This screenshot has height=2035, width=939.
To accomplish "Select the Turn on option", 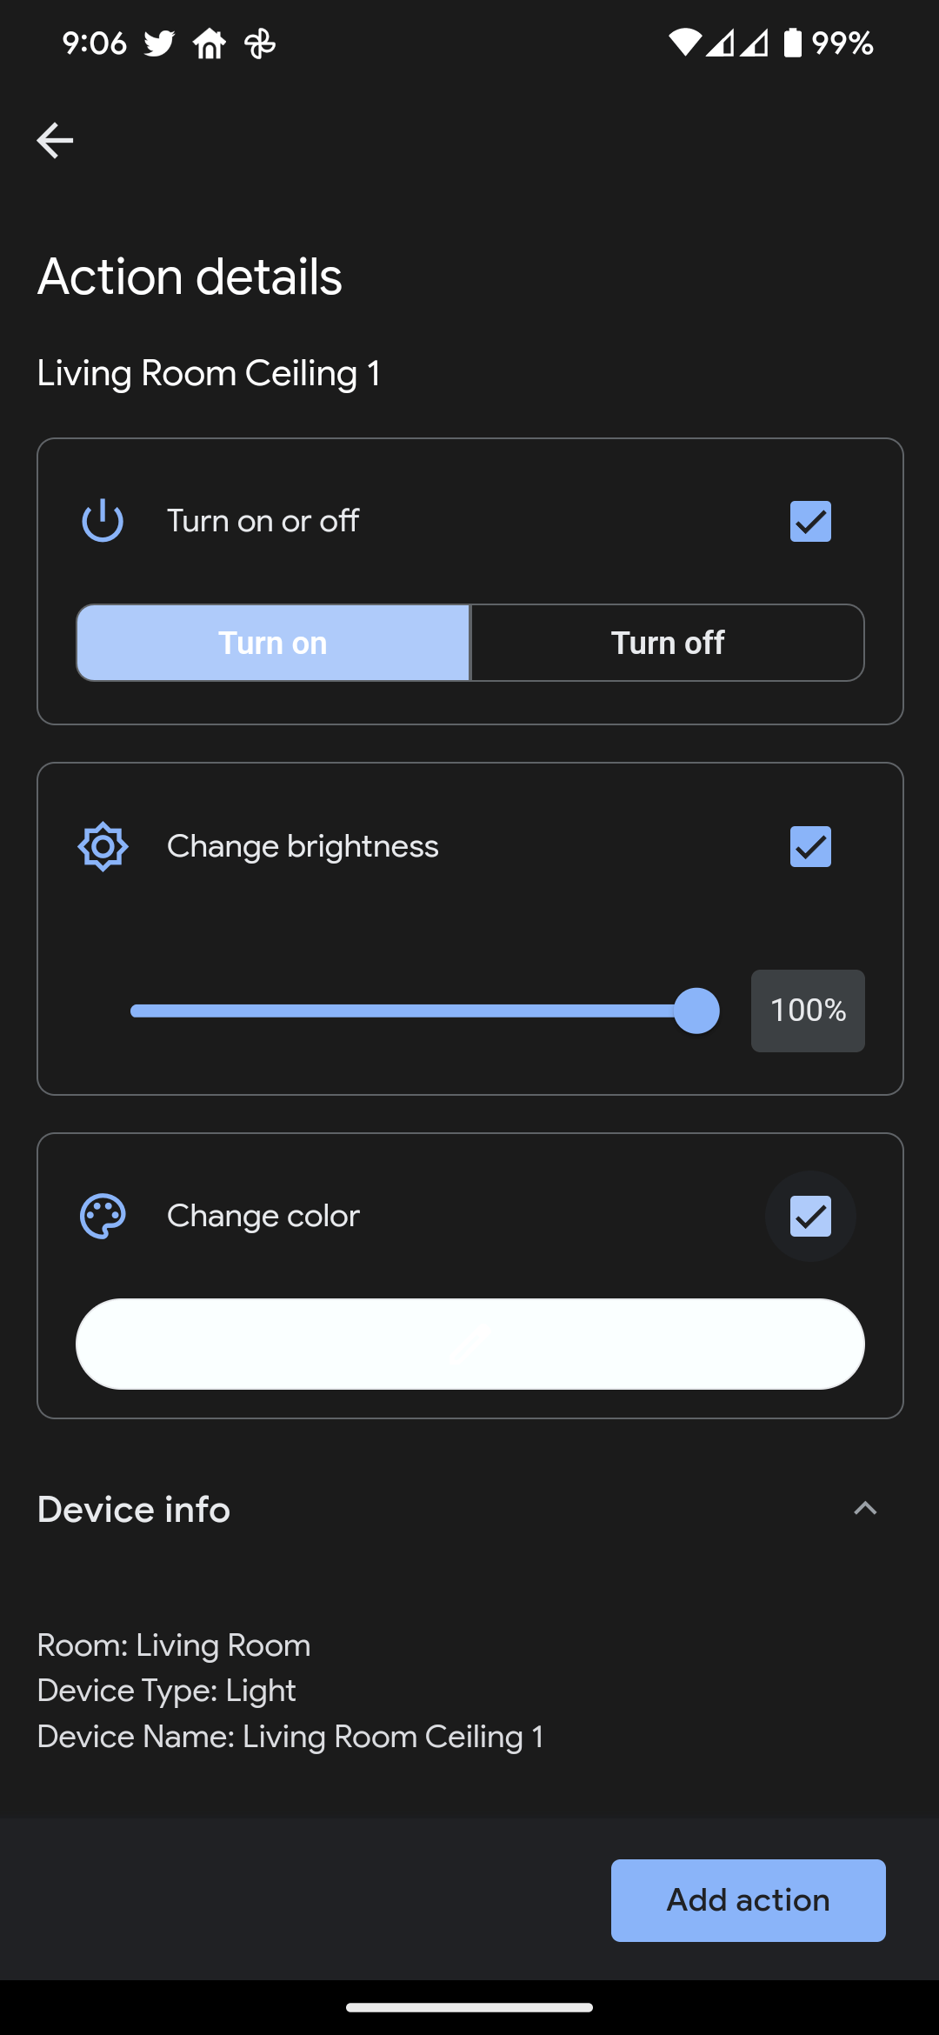I will 272,642.
